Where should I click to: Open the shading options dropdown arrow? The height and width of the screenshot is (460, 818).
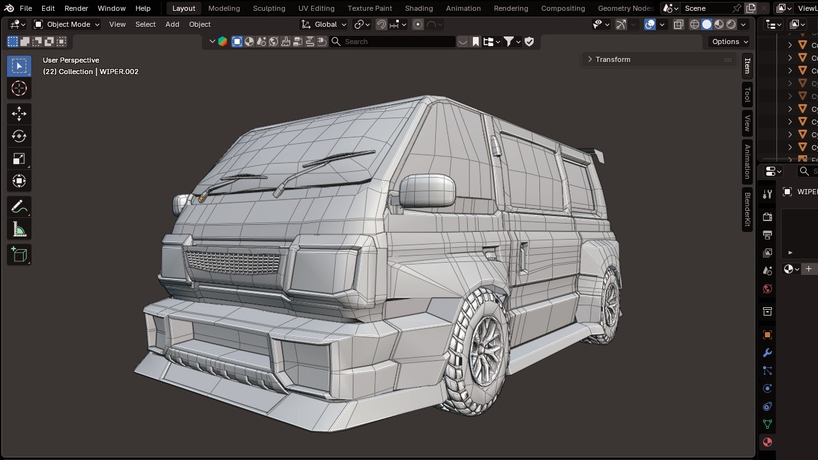[743, 24]
